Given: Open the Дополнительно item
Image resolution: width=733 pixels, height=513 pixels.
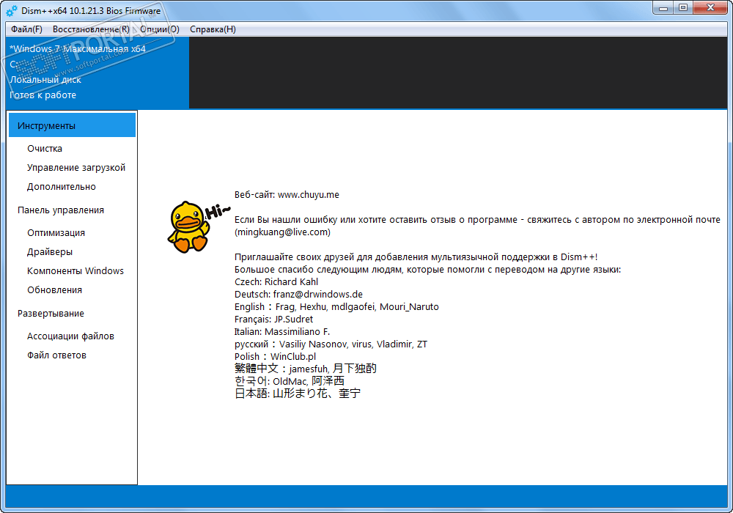Looking at the screenshot, I should pyautogui.click(x=62, y=187).
